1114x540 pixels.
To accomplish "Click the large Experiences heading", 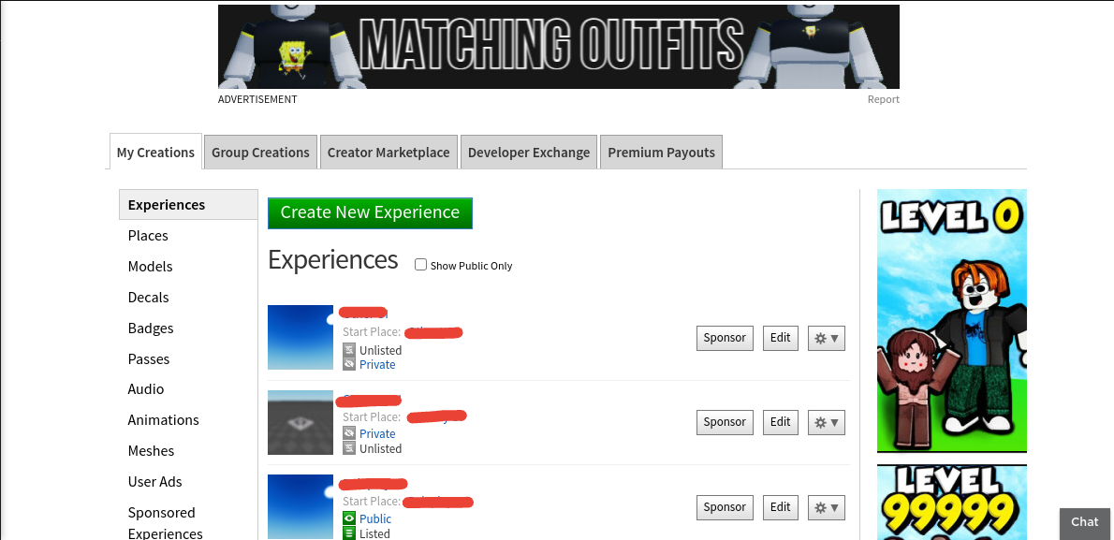I will pyautogui.click(x=332, y=260).
